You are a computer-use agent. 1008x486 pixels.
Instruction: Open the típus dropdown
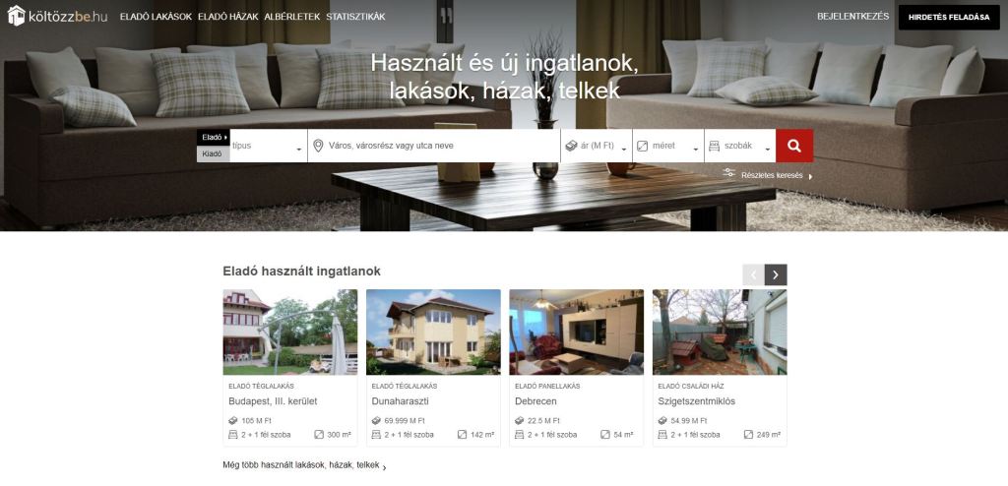click(x=268, y=146)
